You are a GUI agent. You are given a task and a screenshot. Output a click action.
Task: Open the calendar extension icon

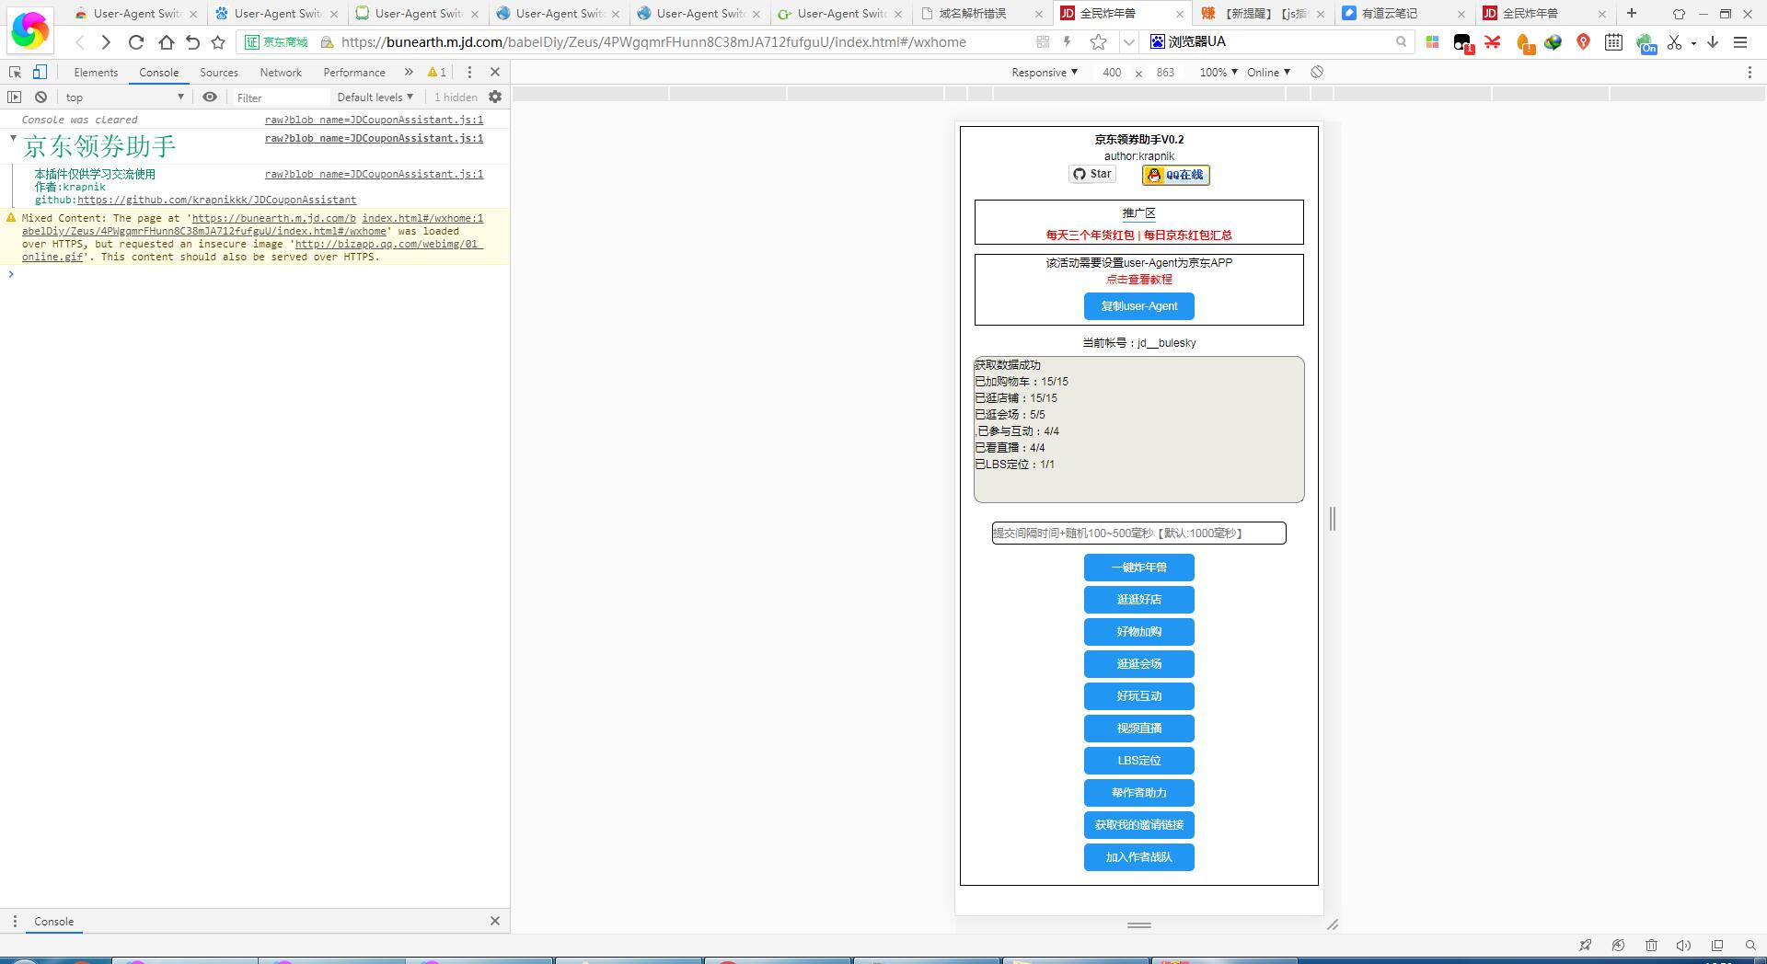tap(1613, 42)
